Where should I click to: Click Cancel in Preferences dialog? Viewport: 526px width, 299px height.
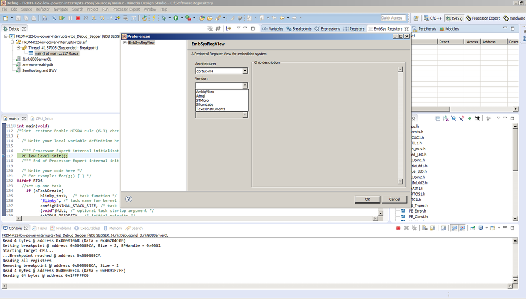pyautogui.click(x=394, y=199)
